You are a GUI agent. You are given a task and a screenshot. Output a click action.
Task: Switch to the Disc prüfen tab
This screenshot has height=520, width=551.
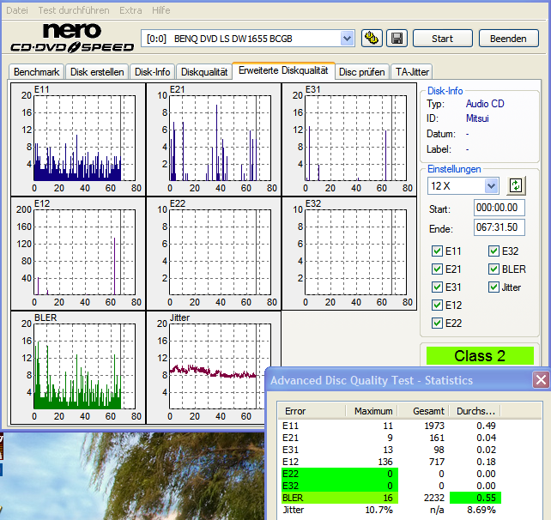click(x=361, y=72)
